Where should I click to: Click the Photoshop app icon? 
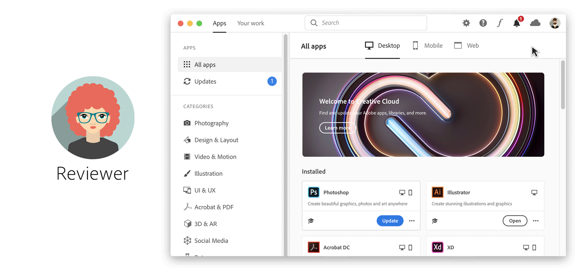[x=314, y=192]
